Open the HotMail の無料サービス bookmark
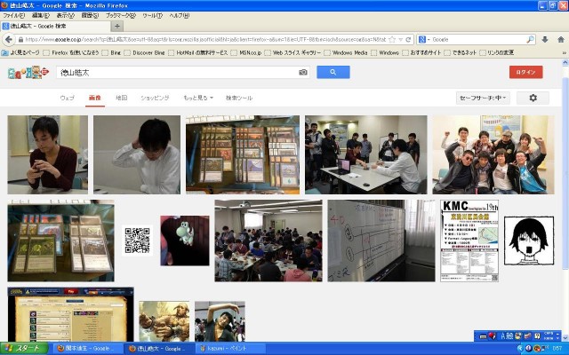Image resolution: width=569 pixels, height=355 pixels. [x=198, y=53]
